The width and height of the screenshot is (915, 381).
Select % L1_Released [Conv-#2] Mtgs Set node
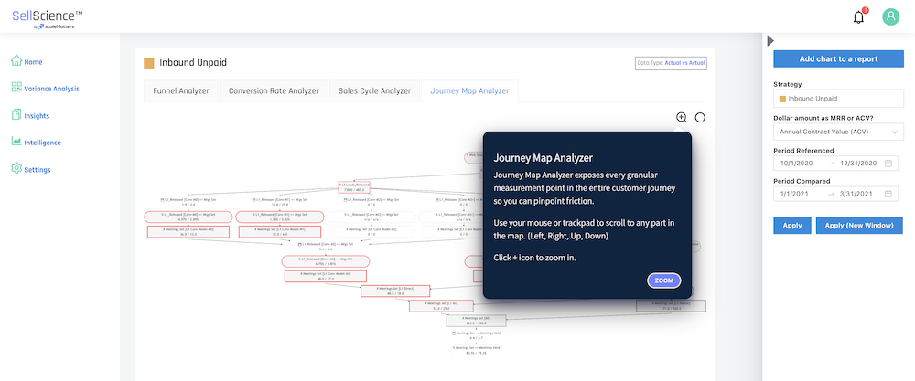(x=371, y=217)
